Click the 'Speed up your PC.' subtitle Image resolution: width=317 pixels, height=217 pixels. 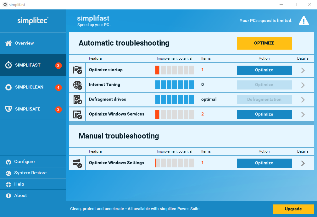94,25
